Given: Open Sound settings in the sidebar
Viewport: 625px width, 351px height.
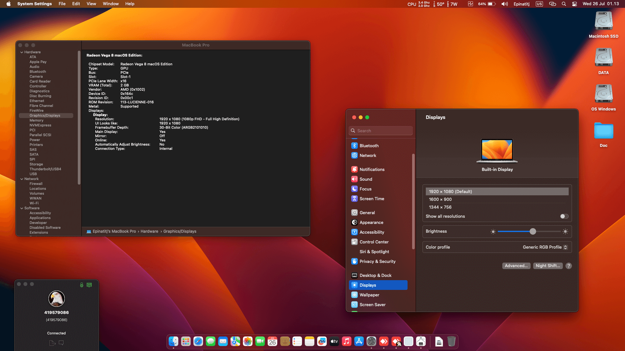Looking at the screenshot, I should 366,179.
